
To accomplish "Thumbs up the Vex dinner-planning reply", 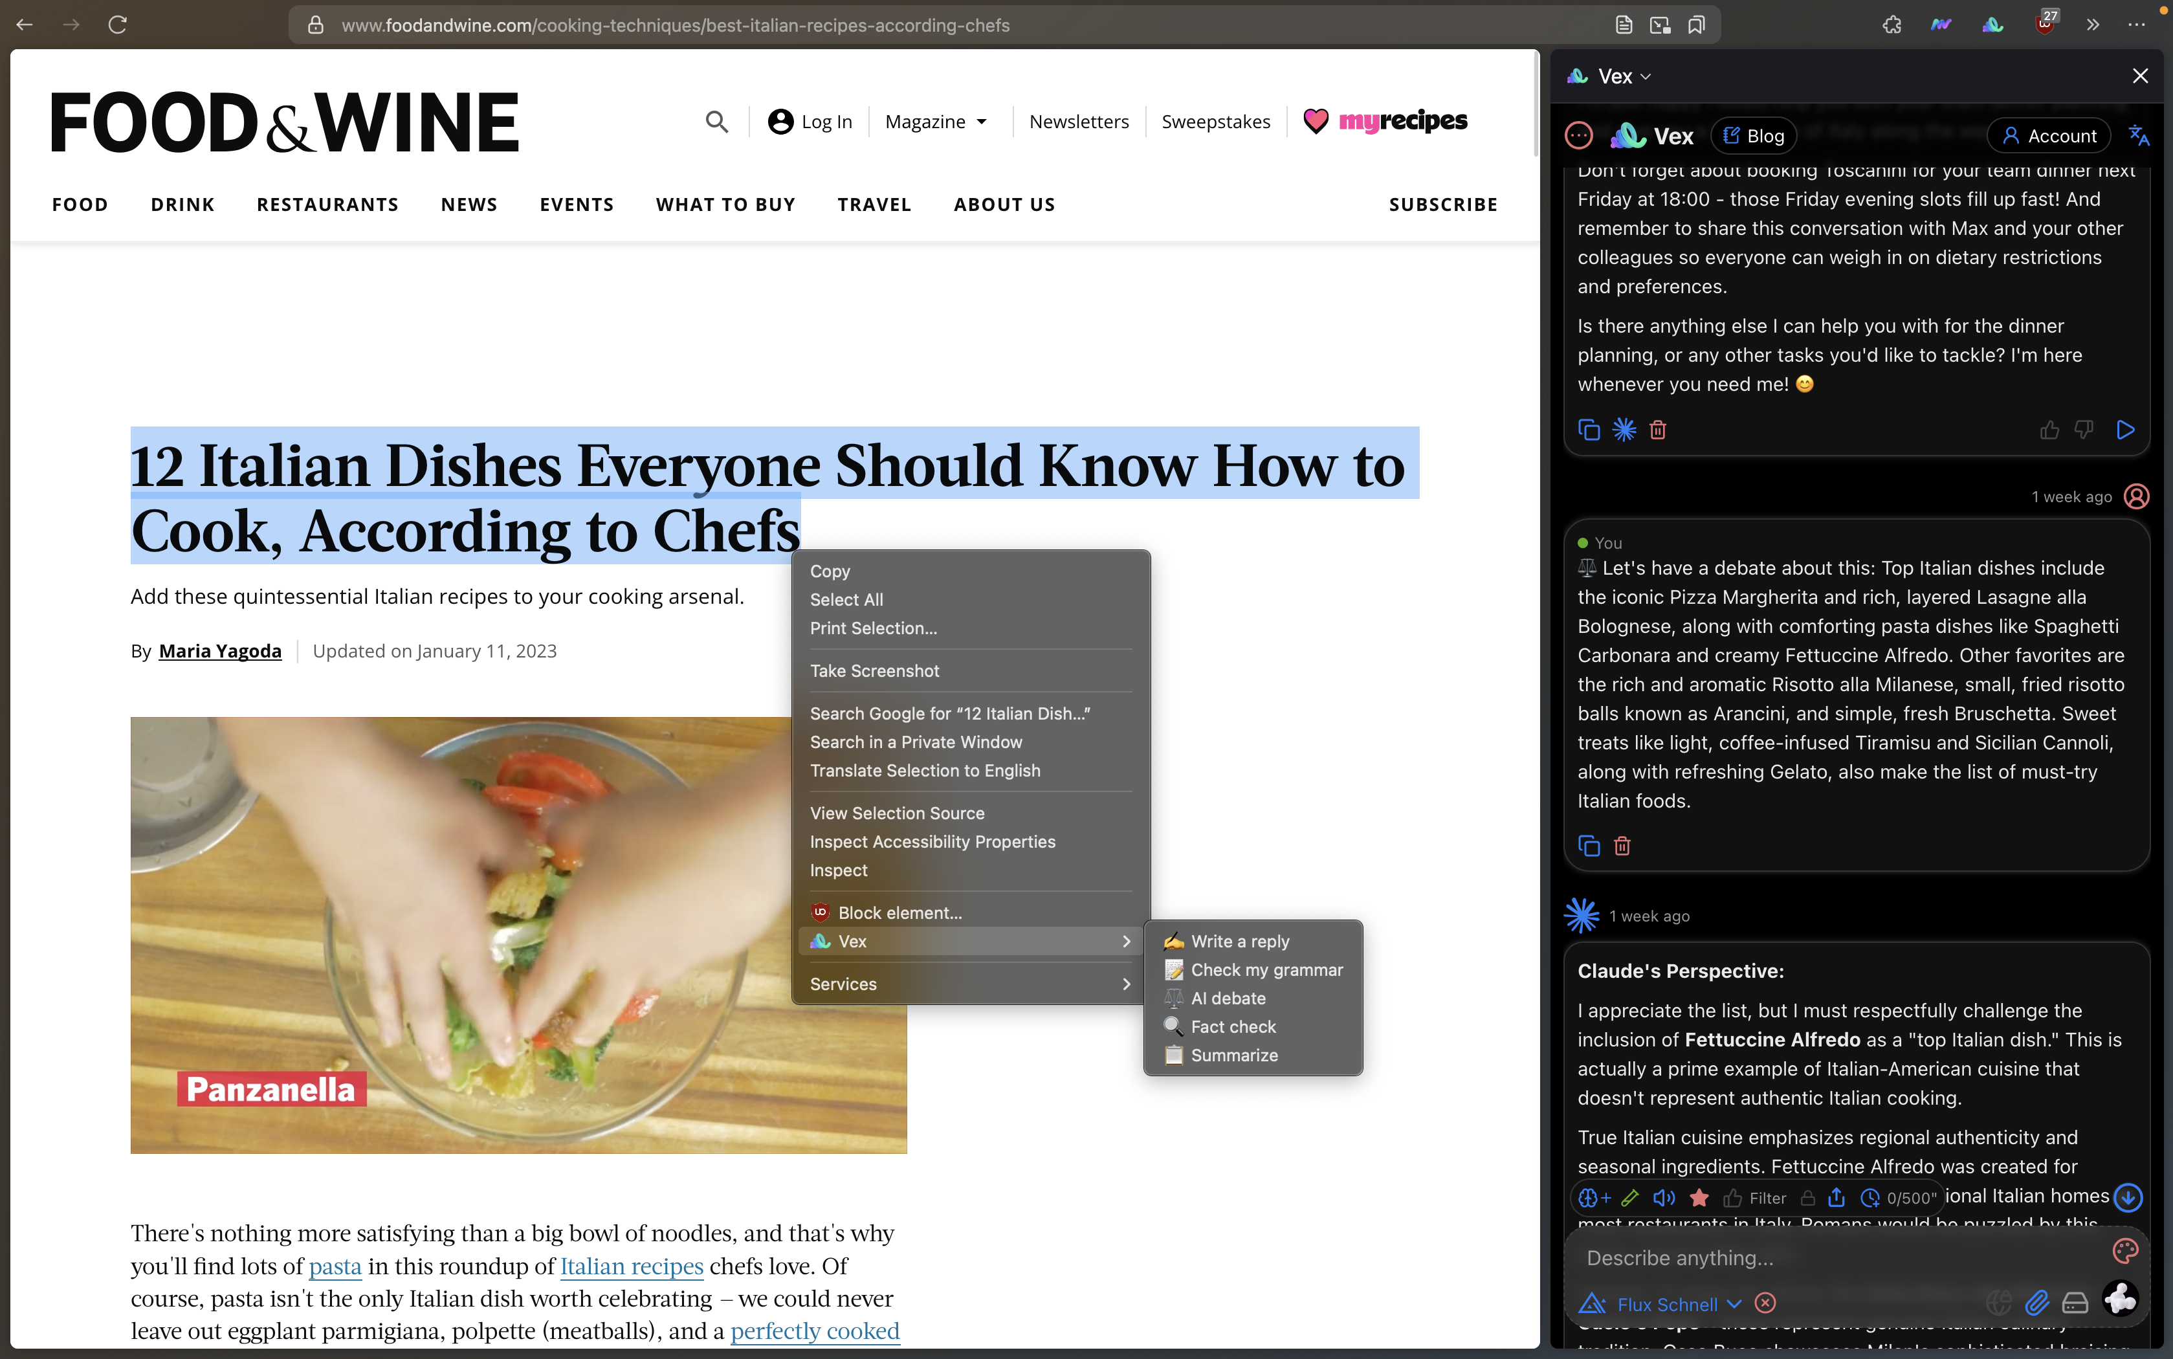I will (2049, 430).
